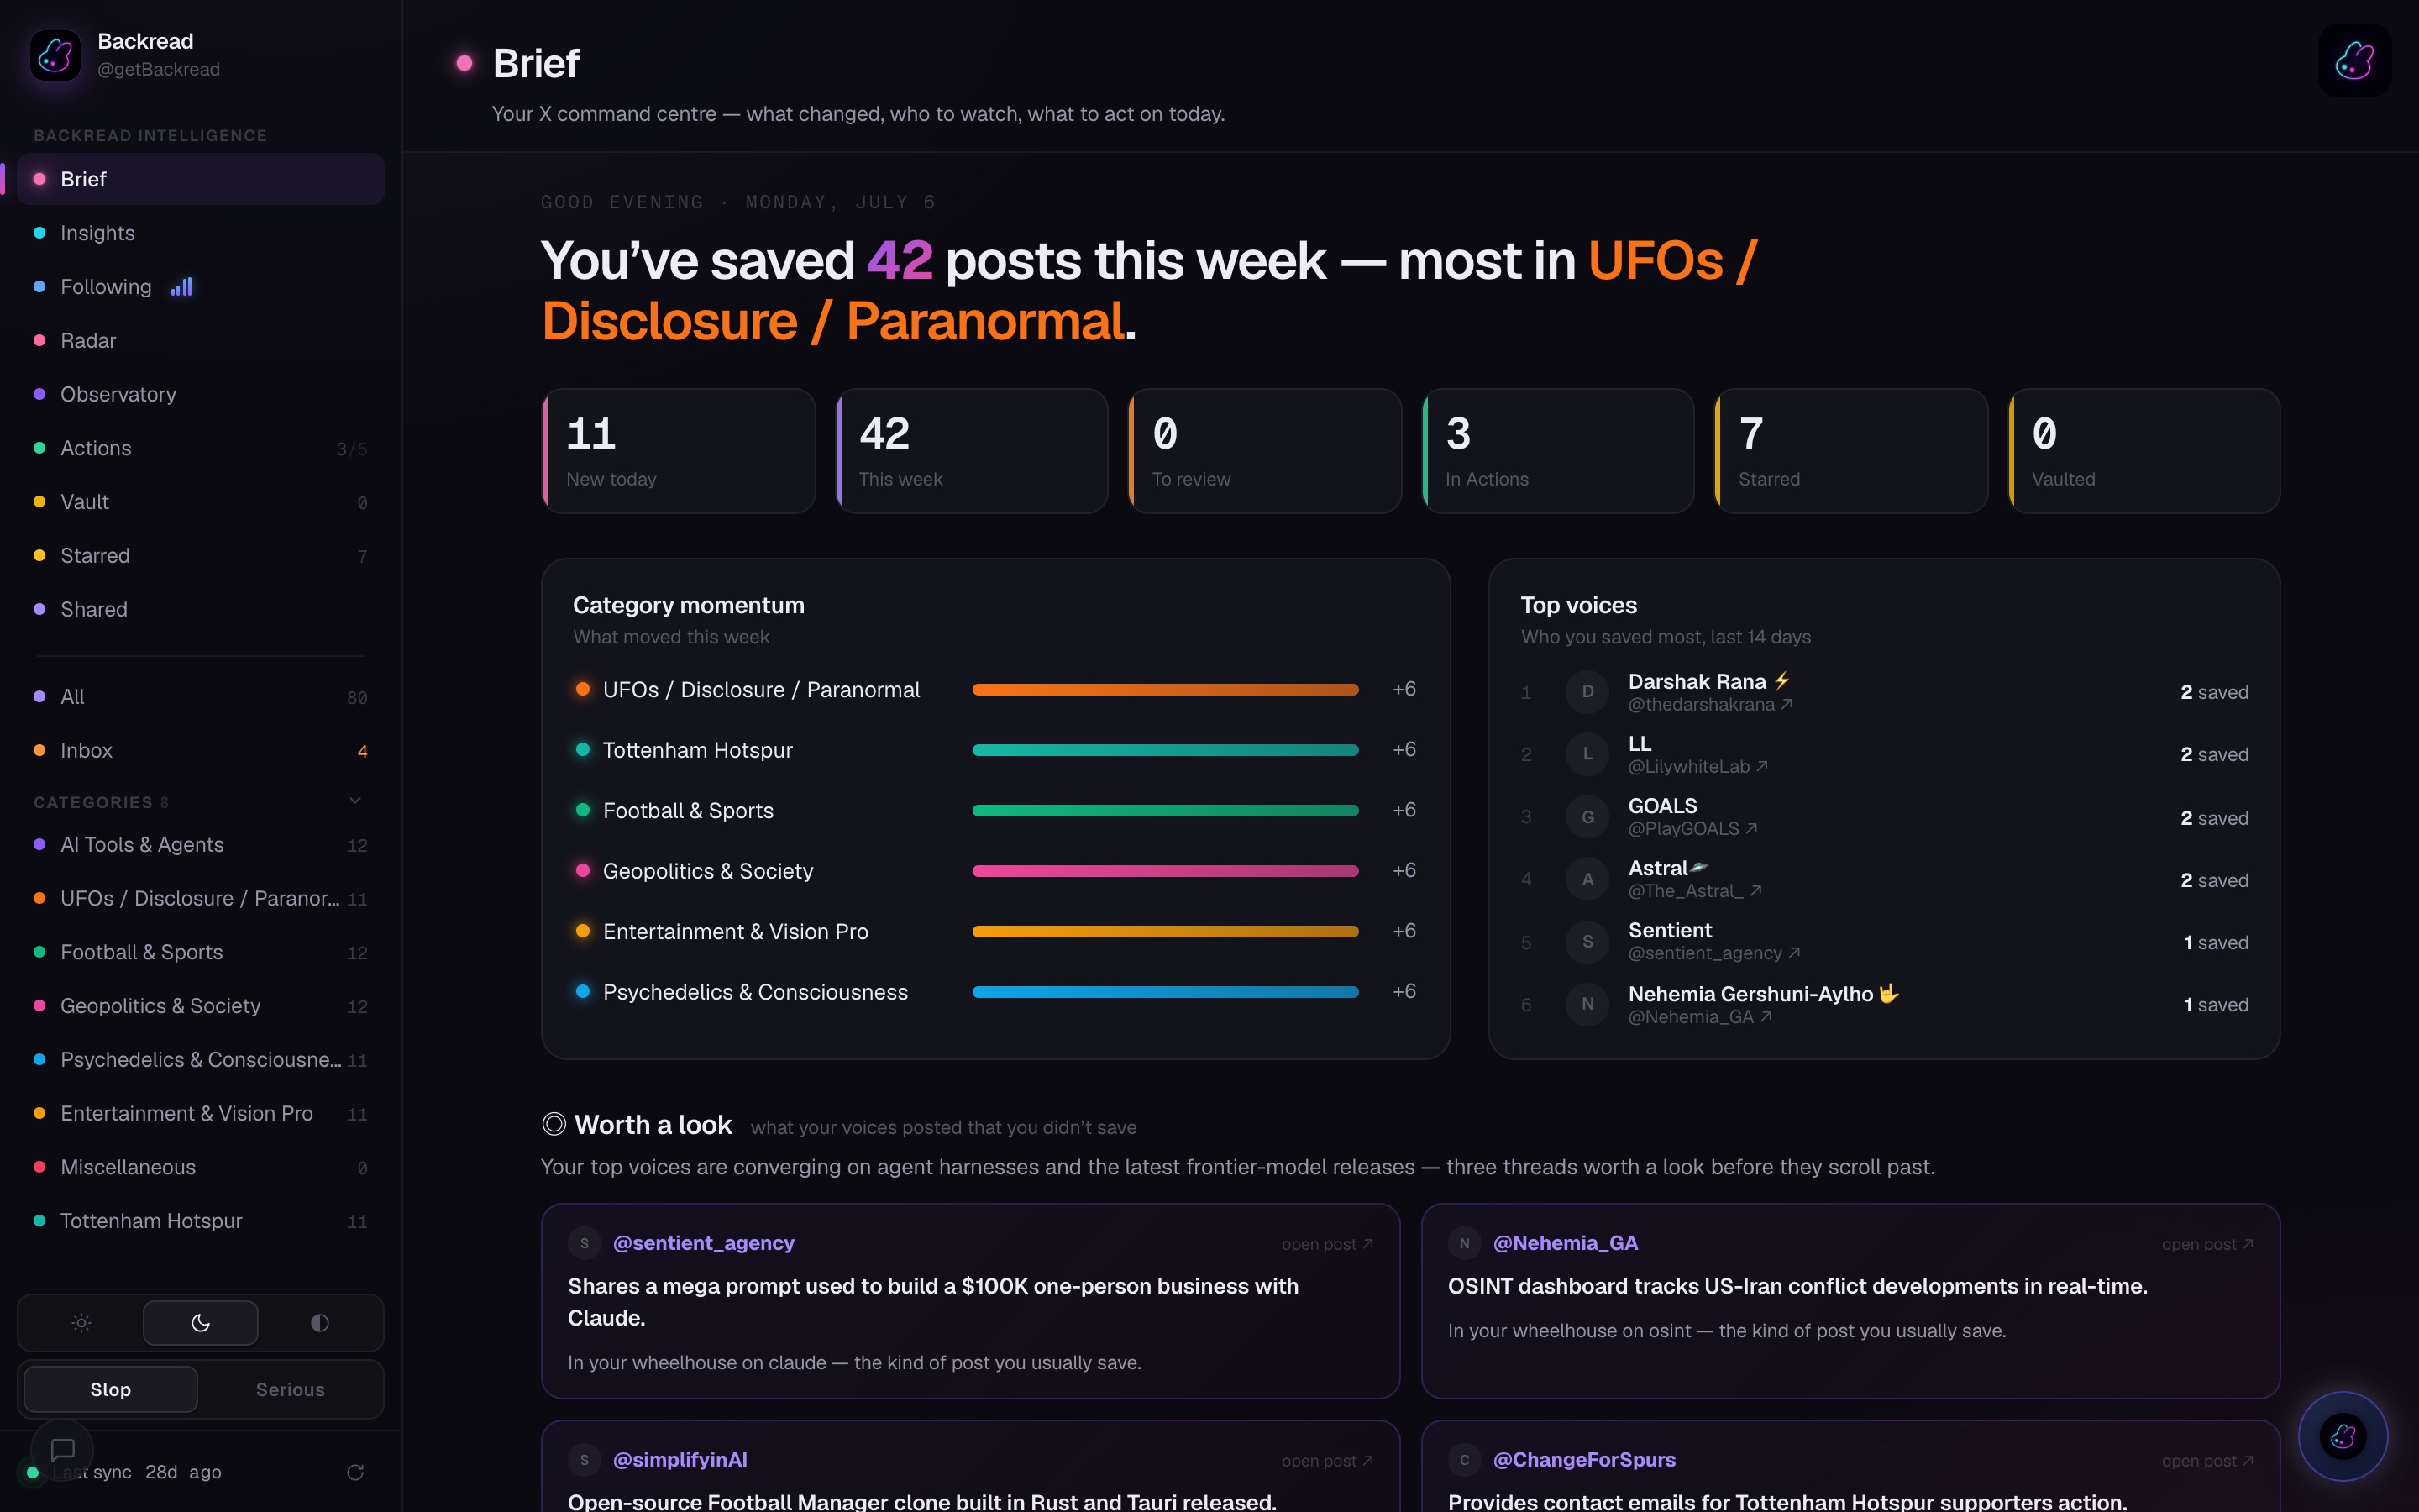The image size is (2419, 1512).
Task: Open the chat bubble feedback icon
Action: click(x=63, y=1449)
